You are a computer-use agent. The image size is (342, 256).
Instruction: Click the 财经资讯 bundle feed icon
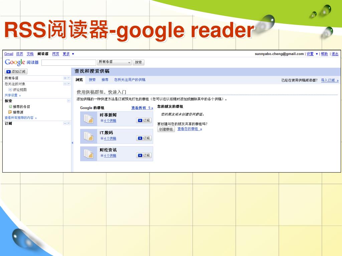89,154
